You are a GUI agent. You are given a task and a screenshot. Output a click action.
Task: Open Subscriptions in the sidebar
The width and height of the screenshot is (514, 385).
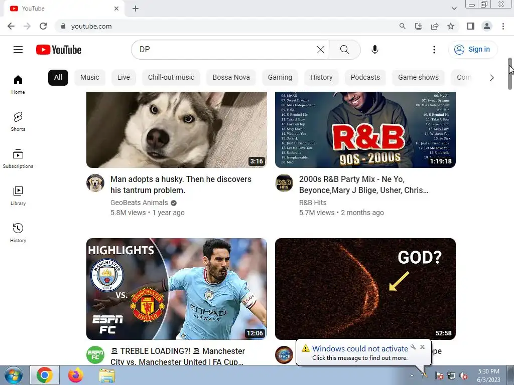tap(18, 159)
